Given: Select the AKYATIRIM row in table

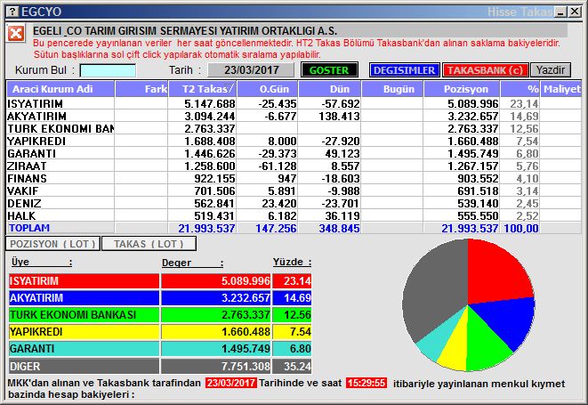Looking at the screenshot, I should point(294,116).
